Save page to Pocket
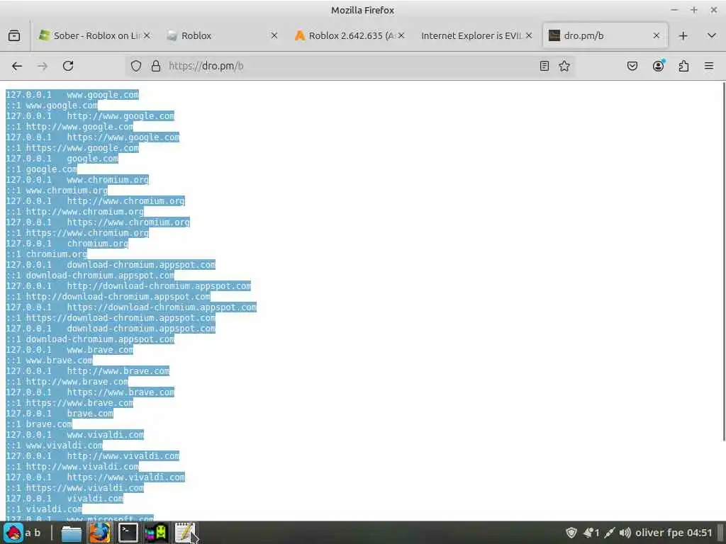Image resolution: width=726 pixels, height=544 pixels. (632, 66)
